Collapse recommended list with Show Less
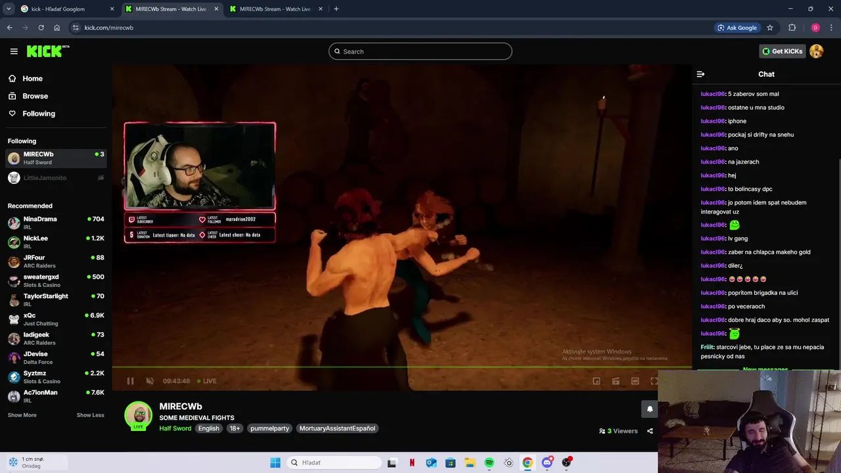 tap(90, 415)
